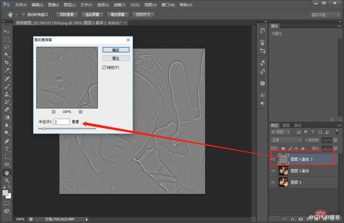Enable the 滚动所有窗口 checkbox
344x223 pixels.
point(23,15)
